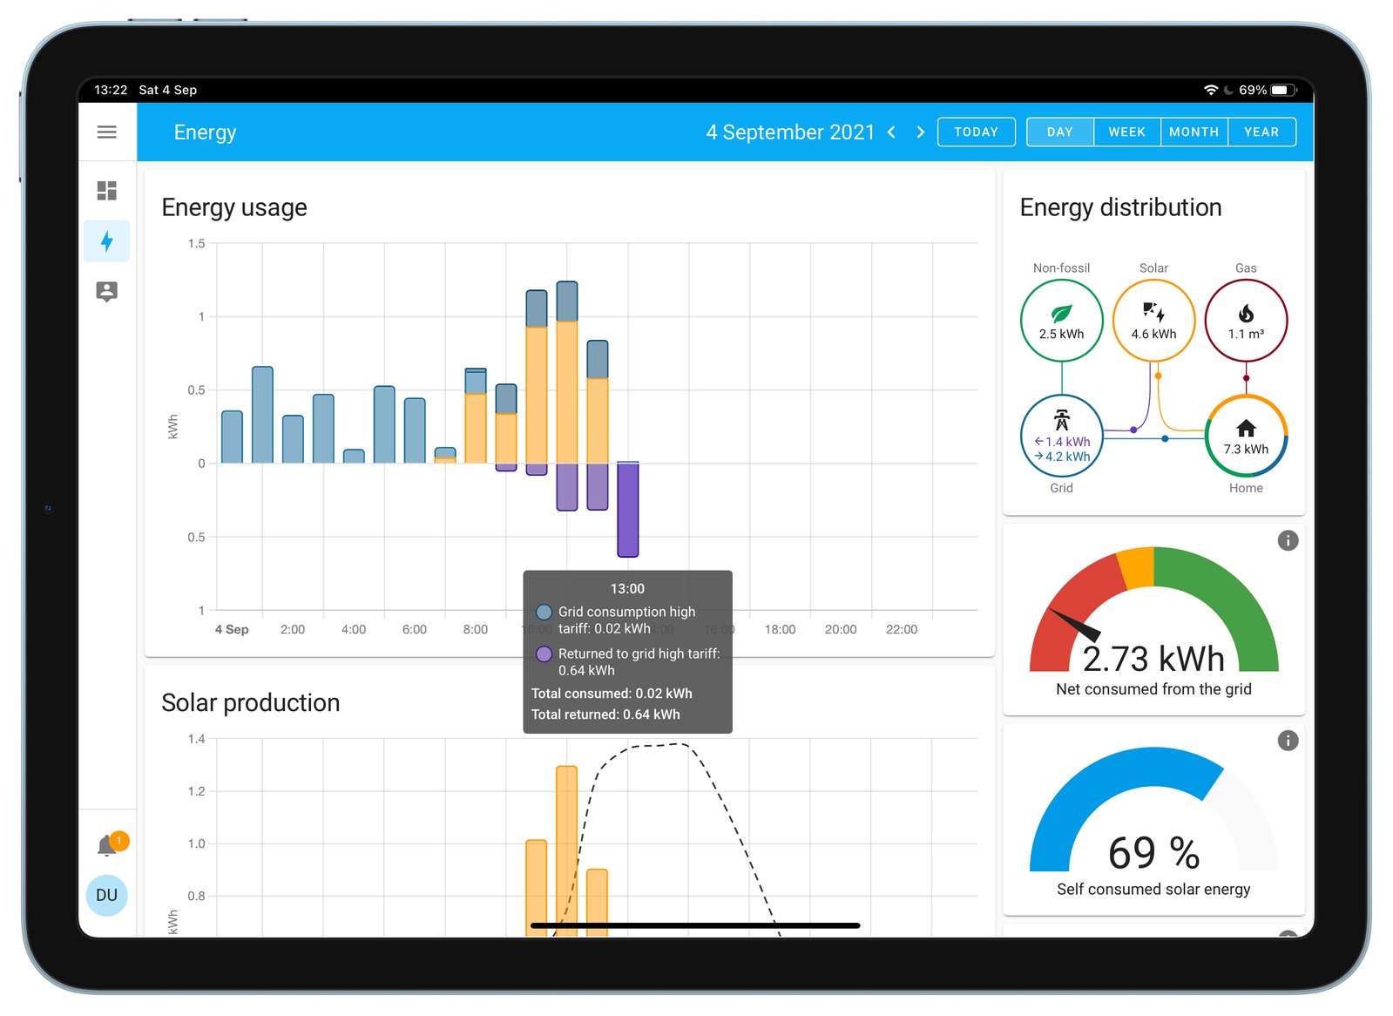This screenshot has width=1393, height=1016.
Task: Click the 18:00 axis label
Action: pos(780,629)
